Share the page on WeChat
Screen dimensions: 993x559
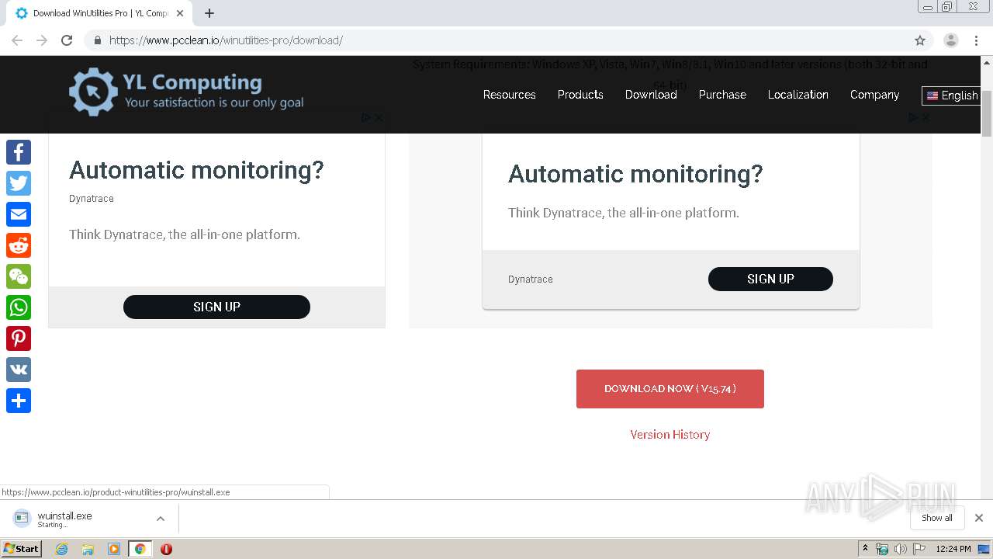coord(19,276)
